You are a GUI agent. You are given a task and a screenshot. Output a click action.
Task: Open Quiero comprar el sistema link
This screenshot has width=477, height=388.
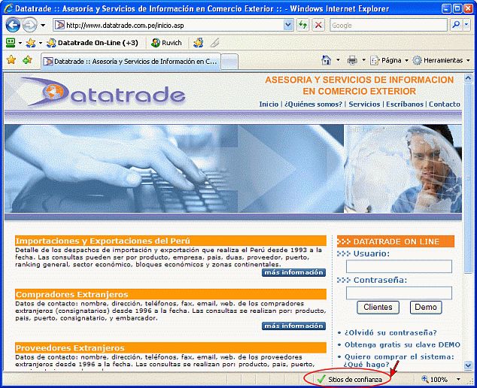coord(399,360)
